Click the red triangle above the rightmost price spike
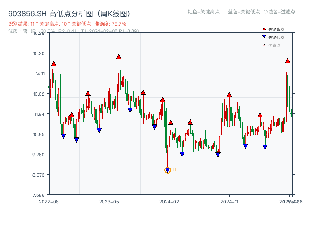 (x=288, y=62)
